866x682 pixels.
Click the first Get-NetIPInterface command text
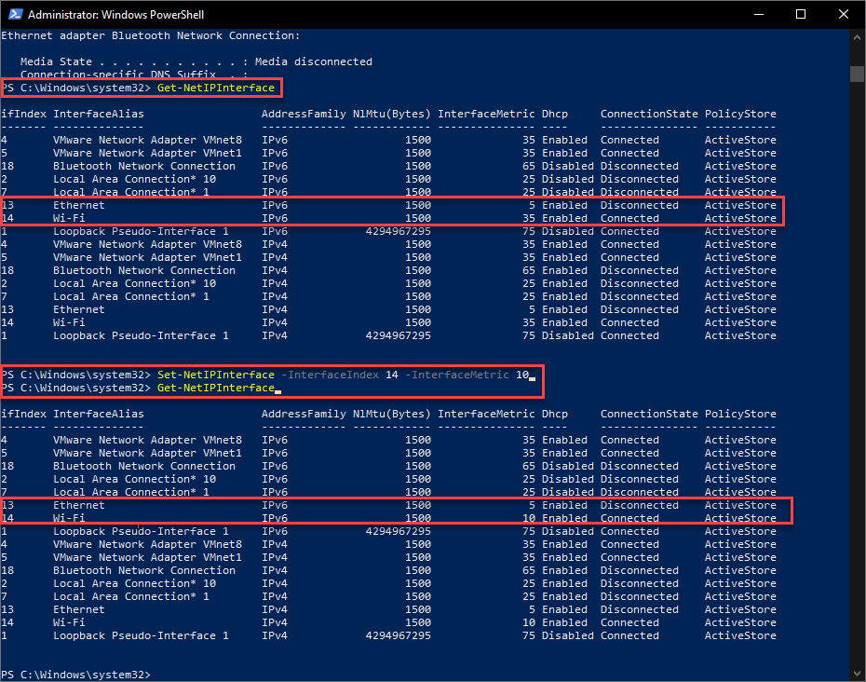coord(215,88)
